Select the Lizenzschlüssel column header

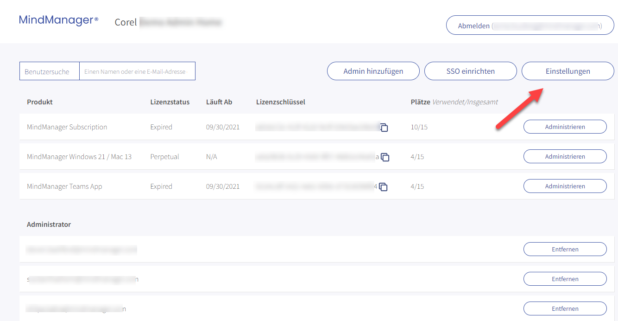(281, 102)
